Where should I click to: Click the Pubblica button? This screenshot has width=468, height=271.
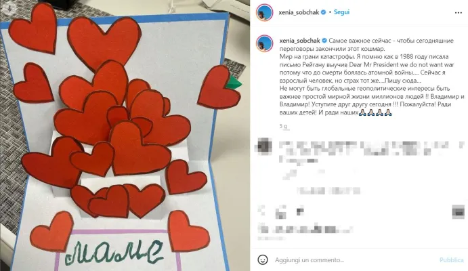451,260
